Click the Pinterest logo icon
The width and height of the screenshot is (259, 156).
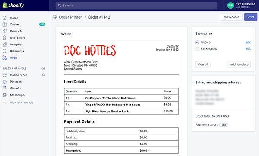pos(5,82)
